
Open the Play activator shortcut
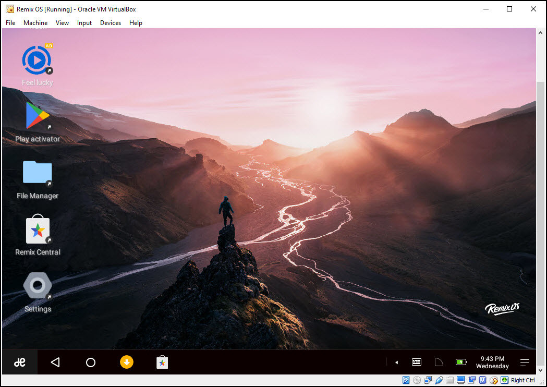[38, 122]
